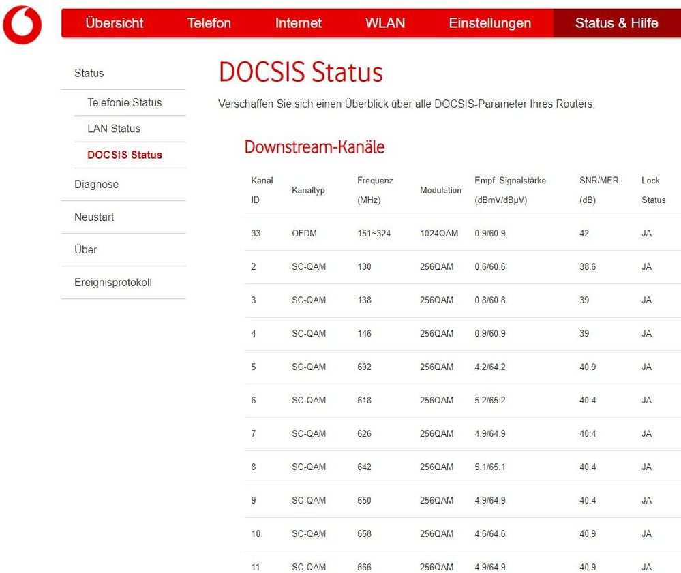The width and height of the screenshot is (681, 573).
Task: Click the SNR/MER column header
Action: tap(599, 190)
